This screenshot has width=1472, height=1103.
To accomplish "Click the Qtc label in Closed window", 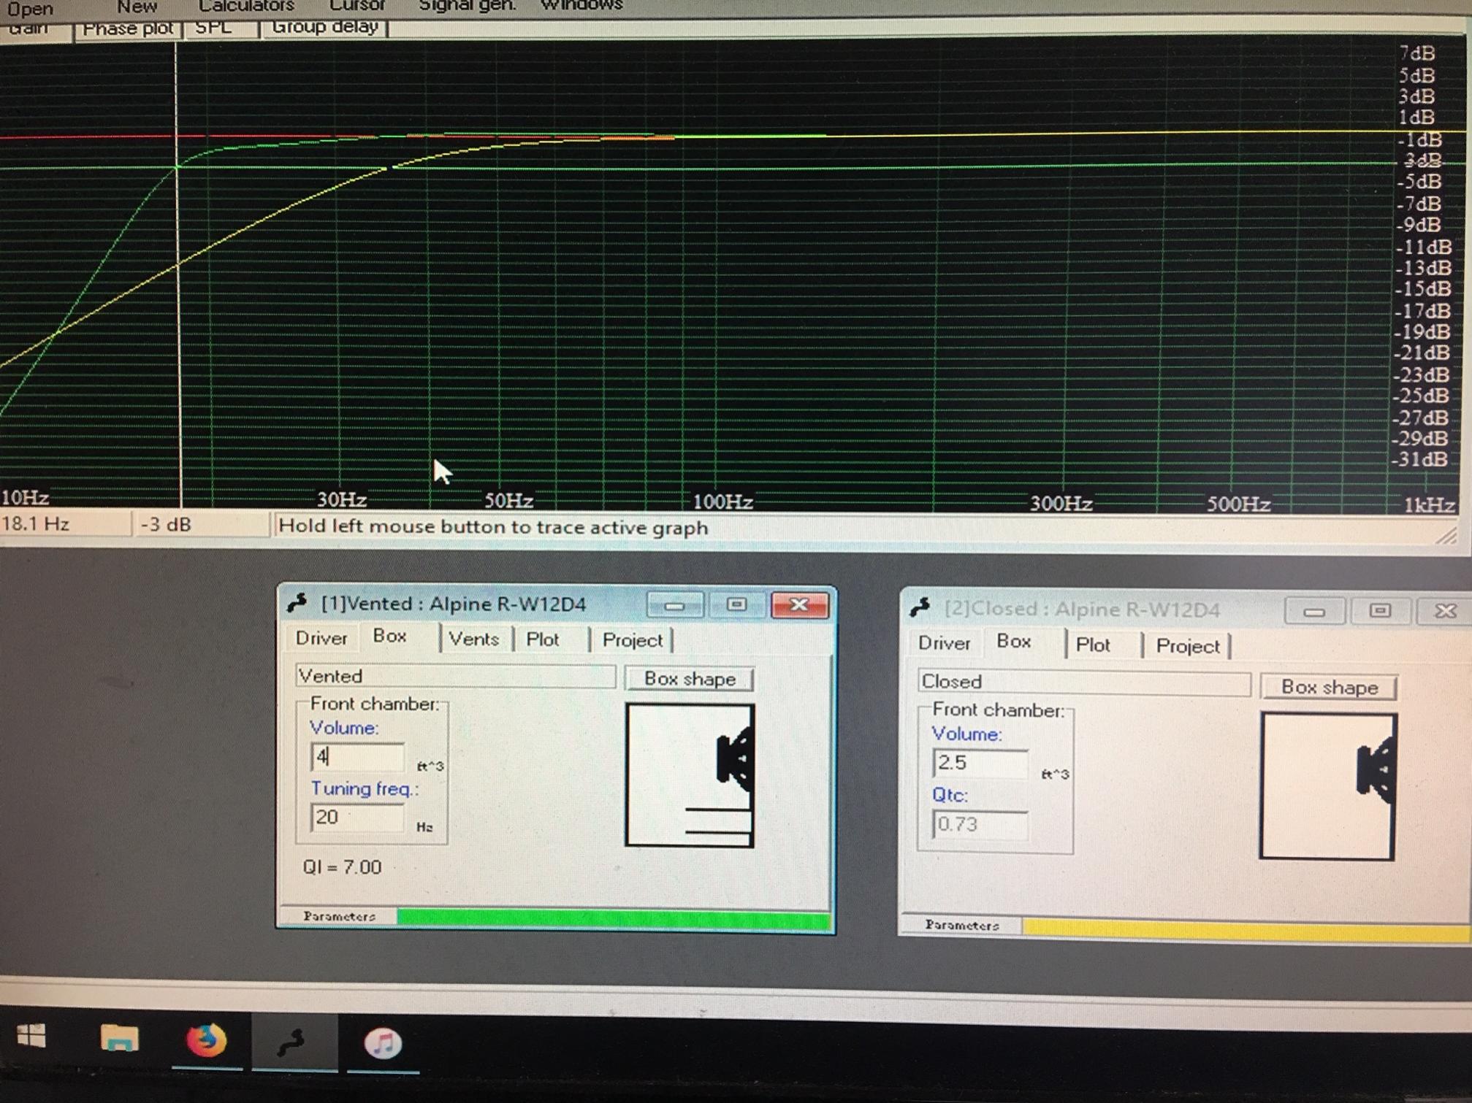I will (950, 794).
